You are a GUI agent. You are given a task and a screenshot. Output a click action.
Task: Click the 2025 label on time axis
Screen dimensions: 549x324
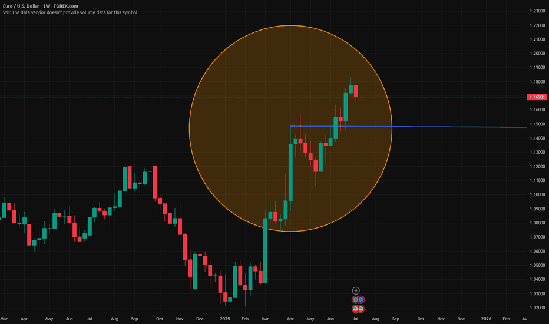coord(225,319)
